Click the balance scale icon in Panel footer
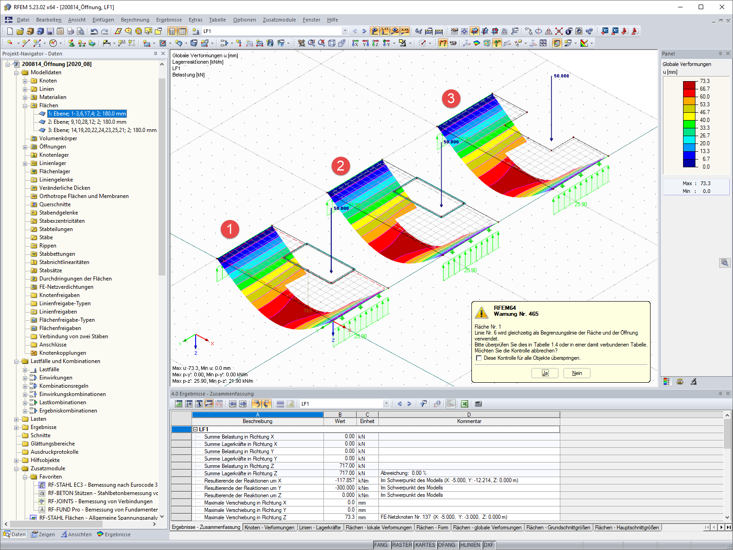This screenshot has height=550, width=733. point(680,381)
